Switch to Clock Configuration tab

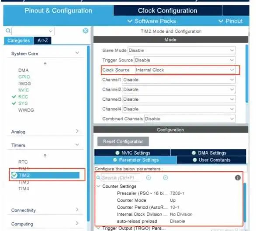click(x=167, y=10)
